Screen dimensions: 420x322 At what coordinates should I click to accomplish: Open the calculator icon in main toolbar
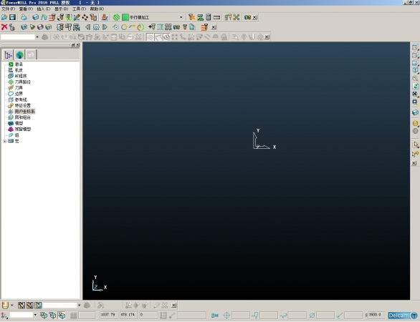point(208,17)
